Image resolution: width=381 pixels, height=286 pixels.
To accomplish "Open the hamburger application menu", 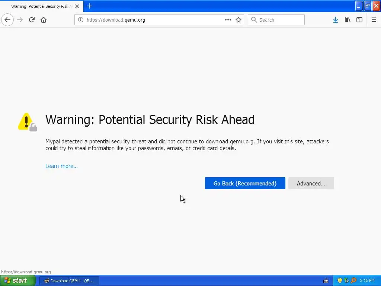I will click(x=374, y=20).
